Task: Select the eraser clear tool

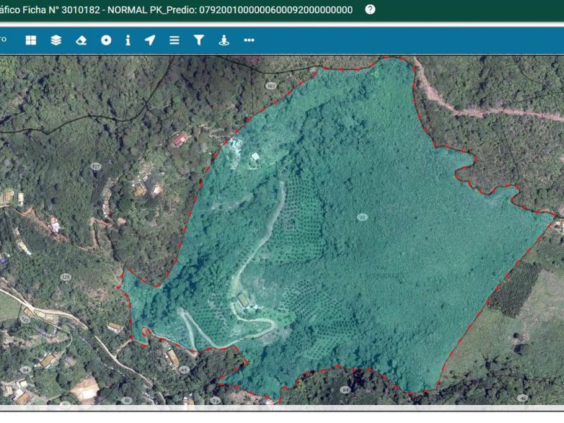Action: (x=81, y=40)
